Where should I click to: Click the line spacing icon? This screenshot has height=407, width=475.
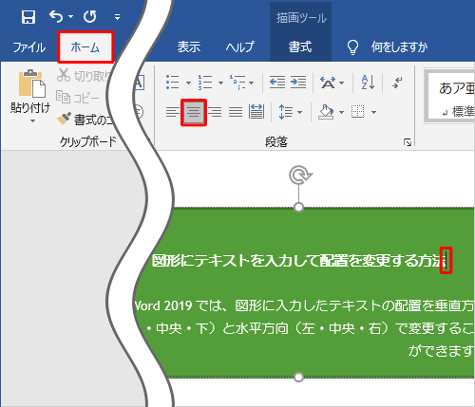point(286,112)
